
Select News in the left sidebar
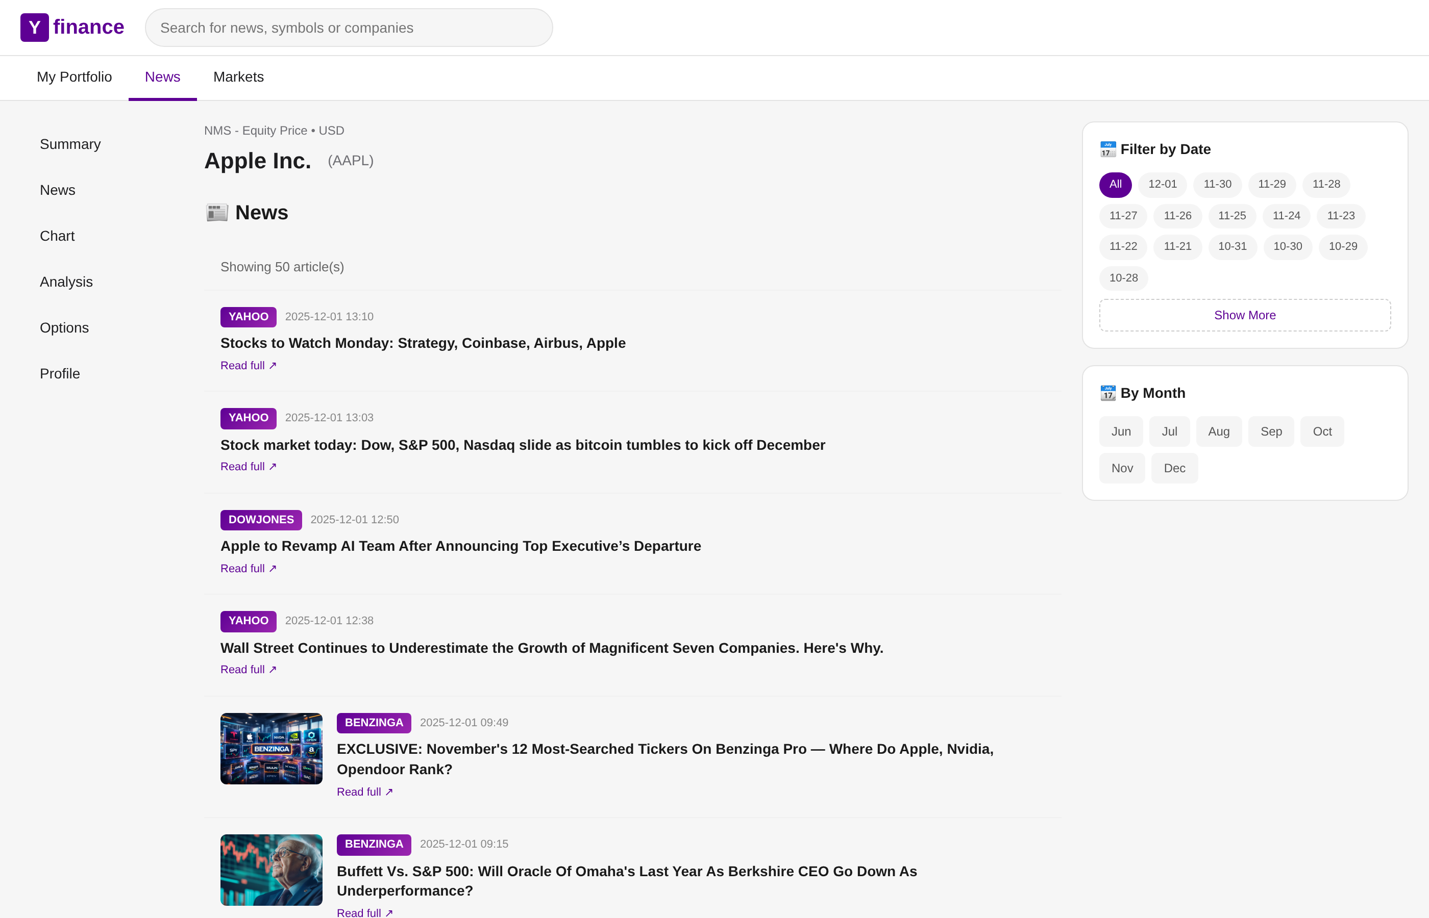(58, 190)
